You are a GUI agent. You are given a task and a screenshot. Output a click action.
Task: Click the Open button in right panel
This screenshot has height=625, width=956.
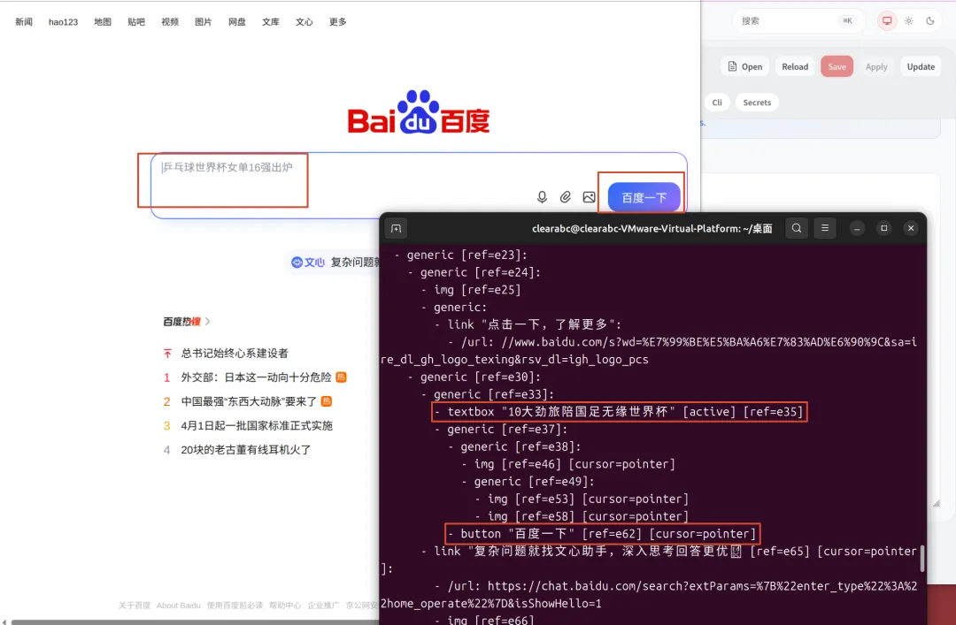point(745,66)
